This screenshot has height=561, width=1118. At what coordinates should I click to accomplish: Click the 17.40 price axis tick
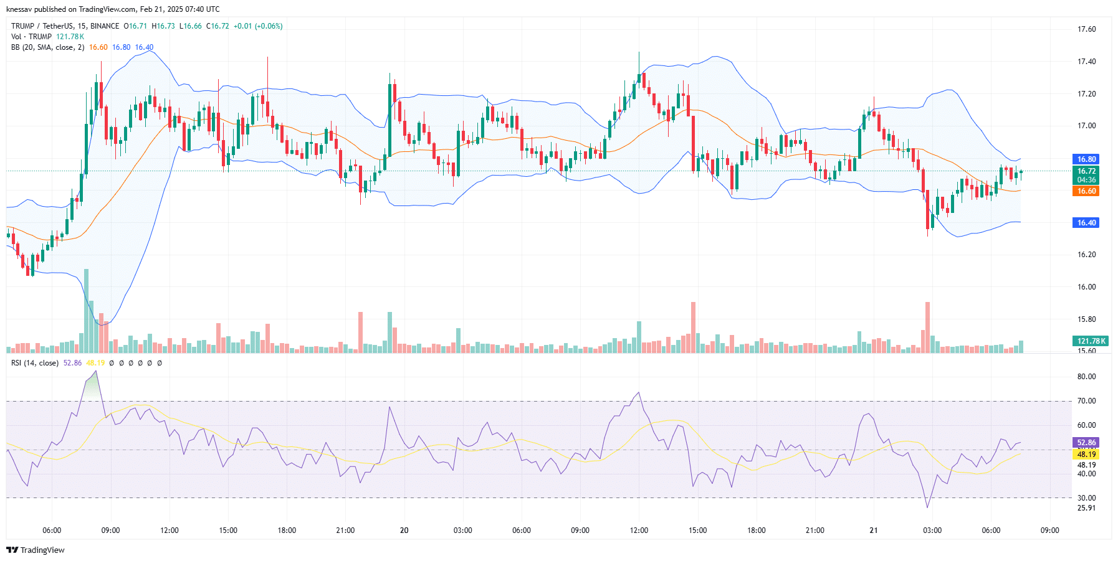[1086, 62]
